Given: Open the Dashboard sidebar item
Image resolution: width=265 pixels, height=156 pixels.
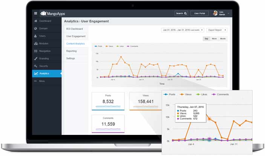Looking at the screenshot, I should 47,21.
